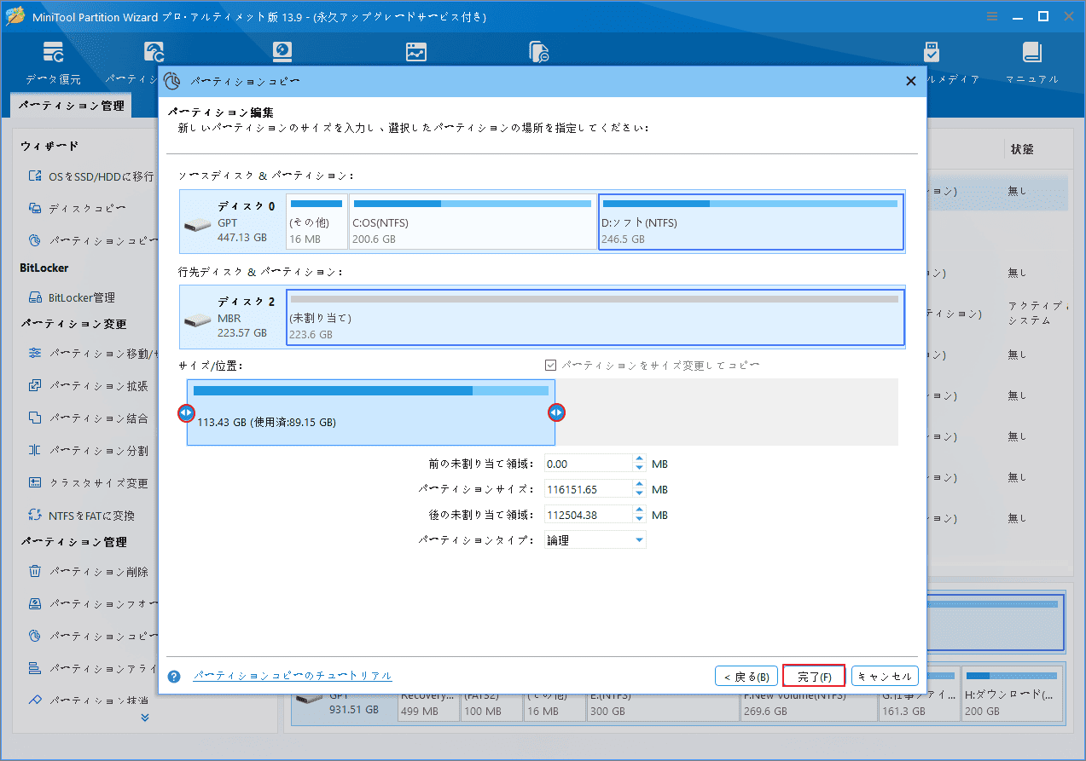Select パーティションコピー under ウィザード in the sidebar
This screenshot has height=761, width=1086.
tap(92, 241)
